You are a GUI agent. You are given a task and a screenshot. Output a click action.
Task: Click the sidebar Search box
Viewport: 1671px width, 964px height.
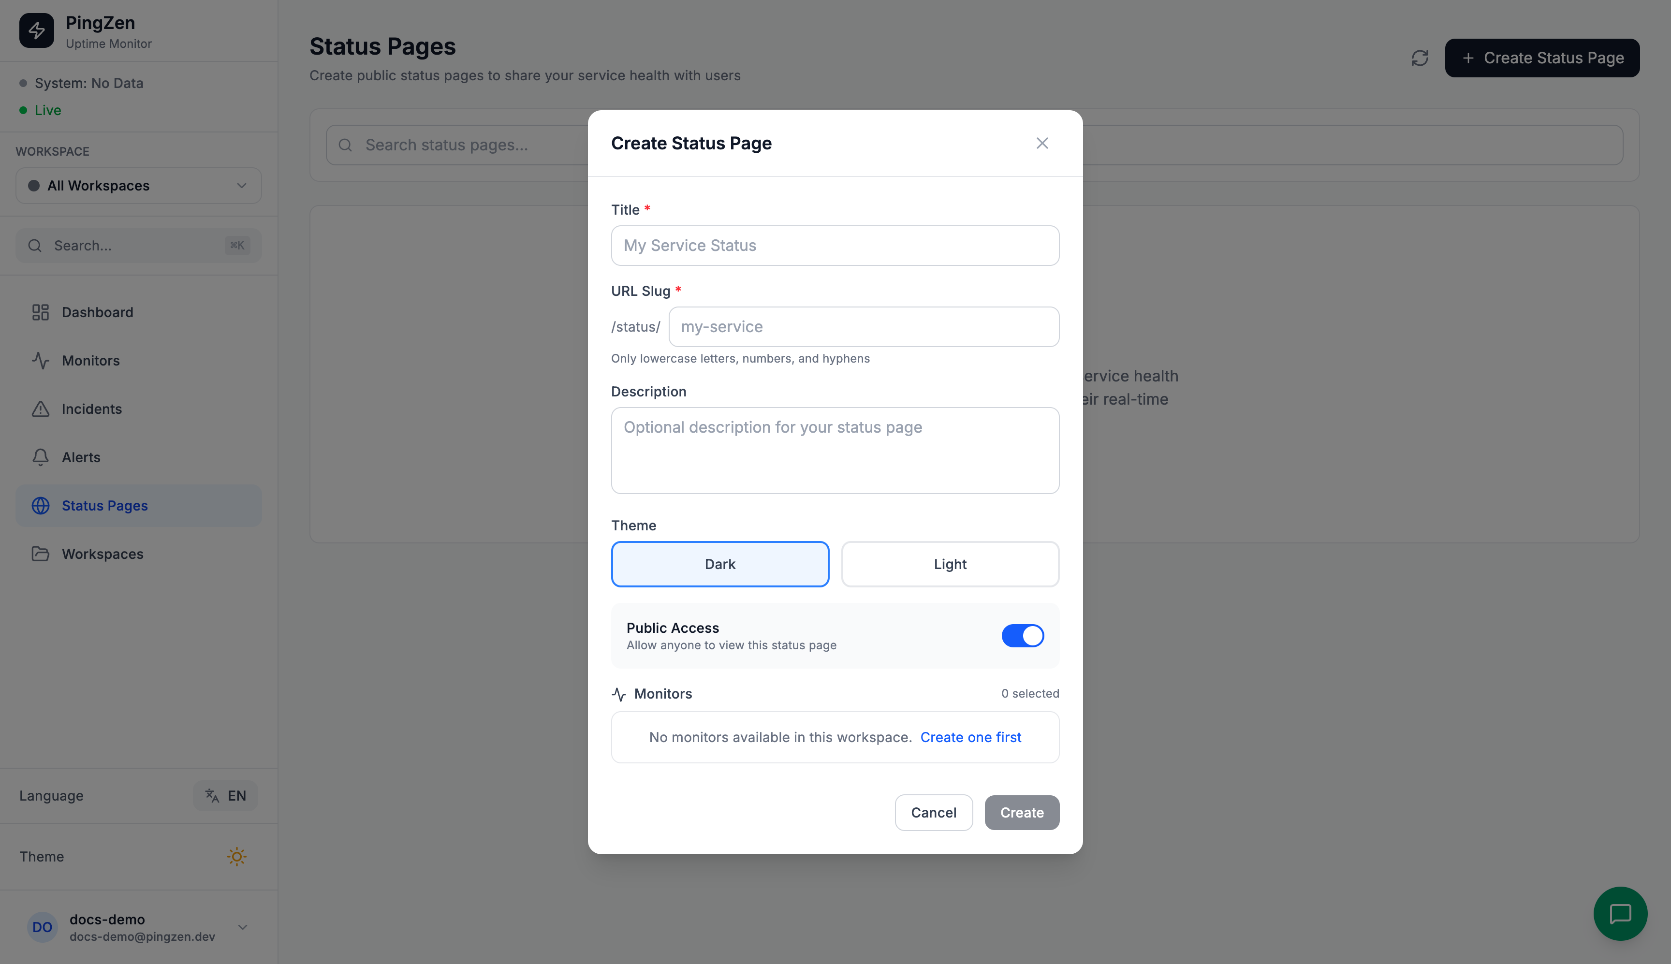138,246
